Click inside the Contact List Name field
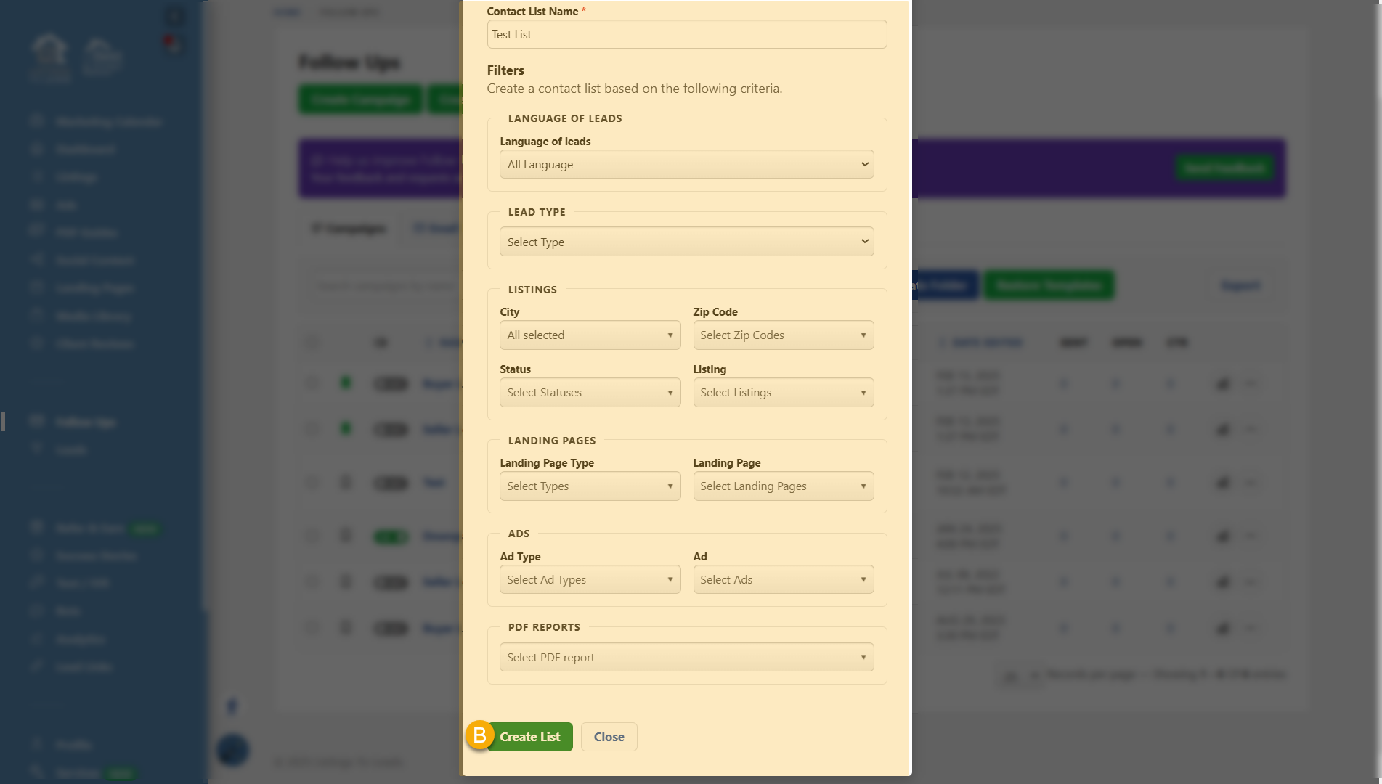Viewport: 1382px width, 784px height. pyautogui.click(x=686, y=34)
